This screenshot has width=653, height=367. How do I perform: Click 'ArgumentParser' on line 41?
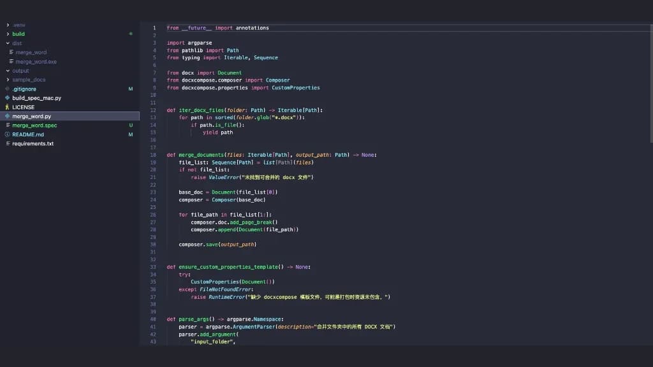click(254, 327)
